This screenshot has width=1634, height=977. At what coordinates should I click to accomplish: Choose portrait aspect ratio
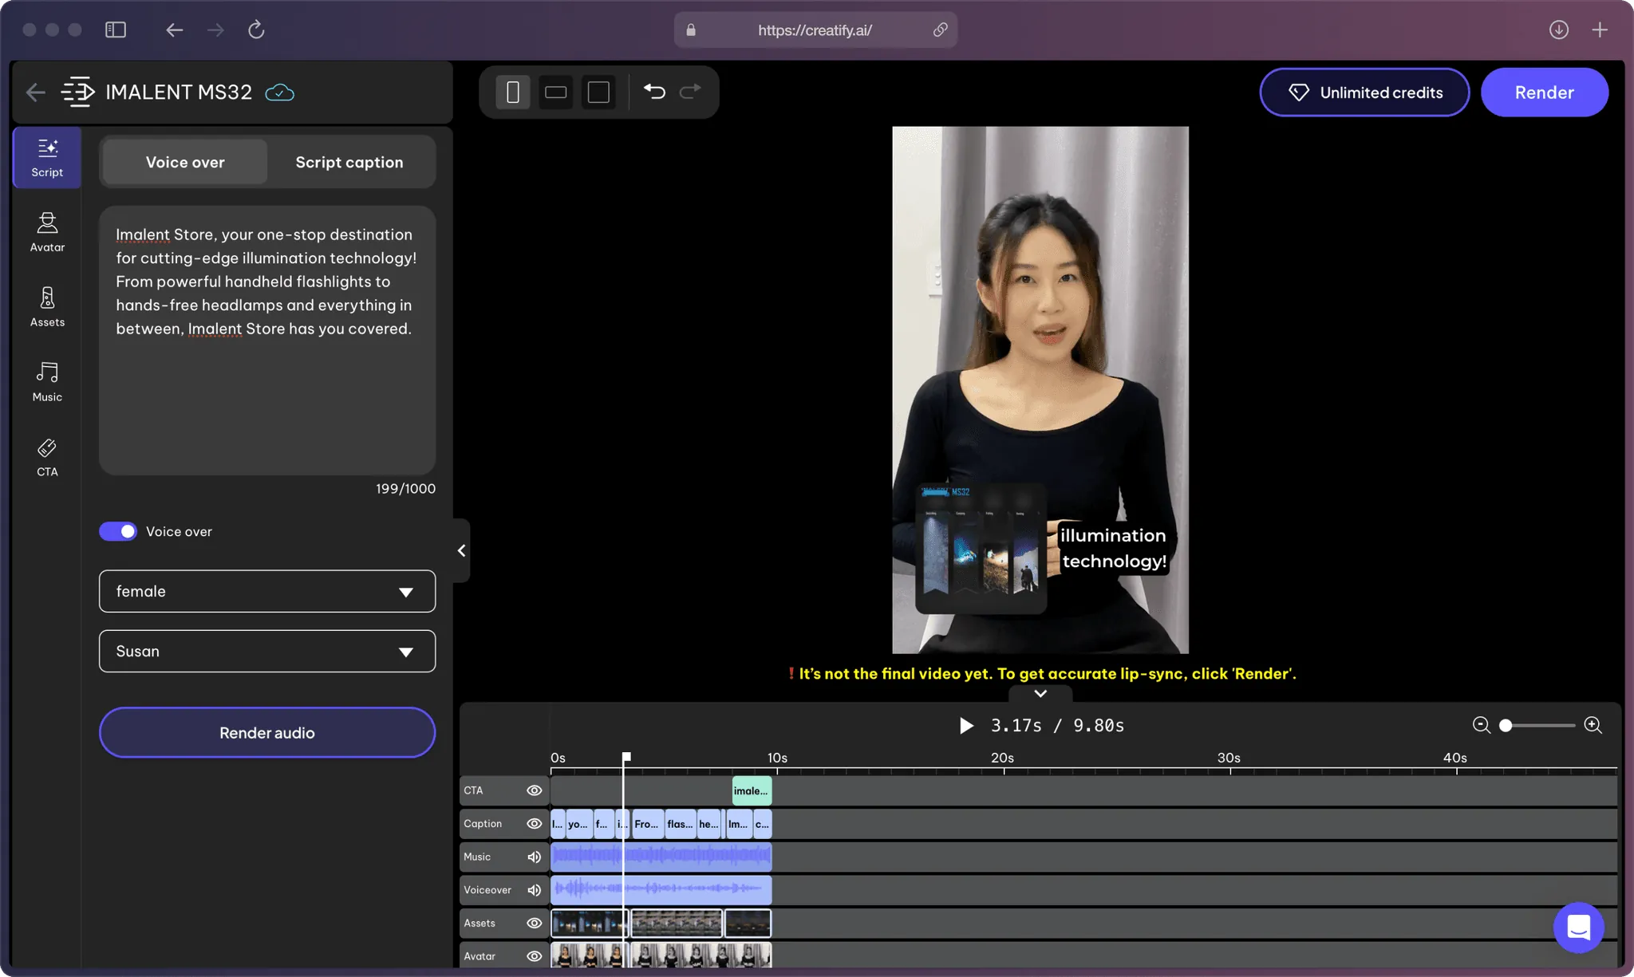tap(513, 93)
